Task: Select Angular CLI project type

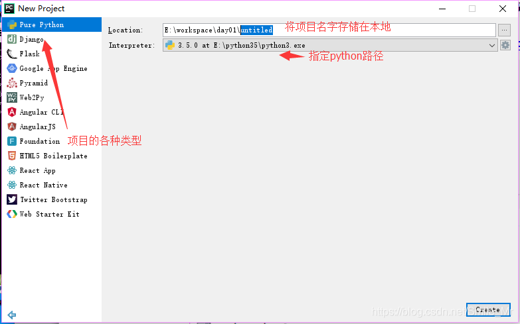Action: [x=52, y=112]
